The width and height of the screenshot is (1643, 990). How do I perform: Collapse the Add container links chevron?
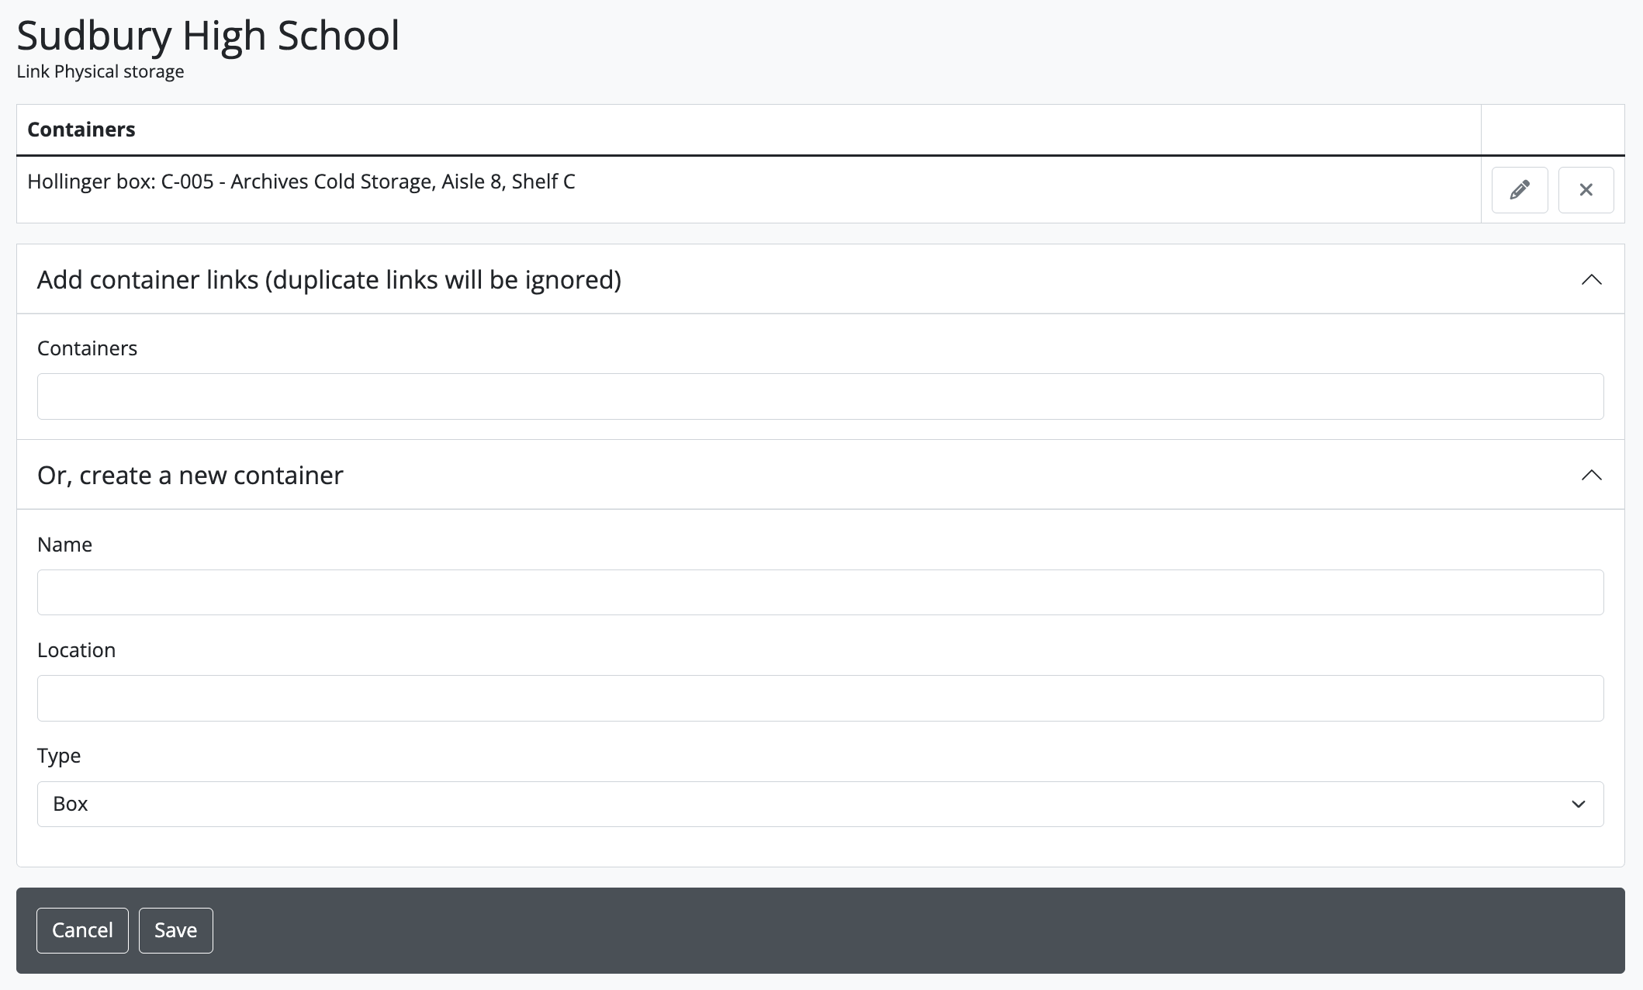[x=1591, y=280]
